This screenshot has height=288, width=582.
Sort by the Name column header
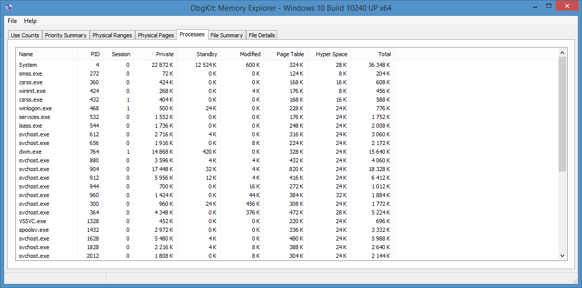pos(46,54)
